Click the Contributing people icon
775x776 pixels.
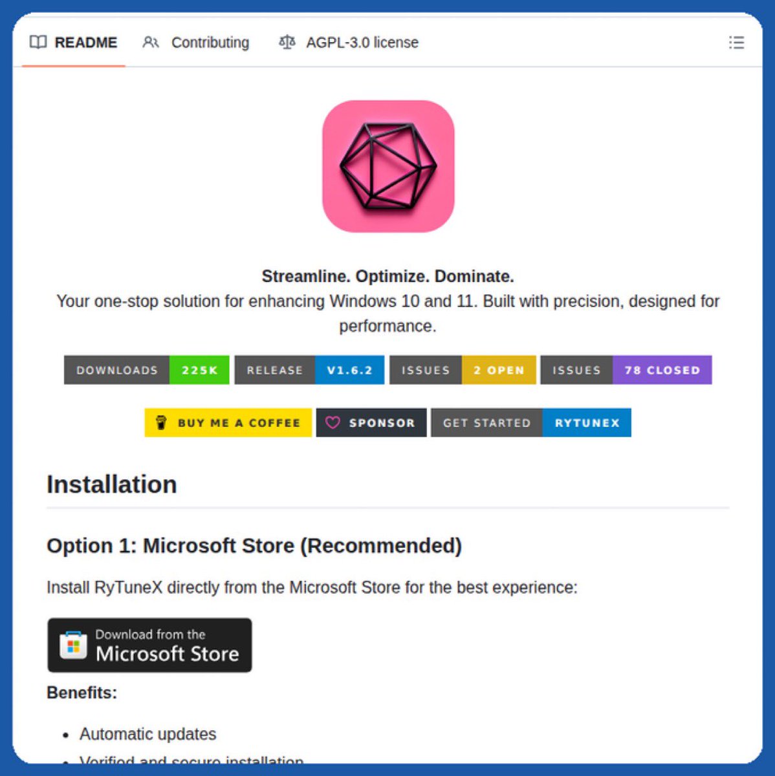(x=151, y=43)
